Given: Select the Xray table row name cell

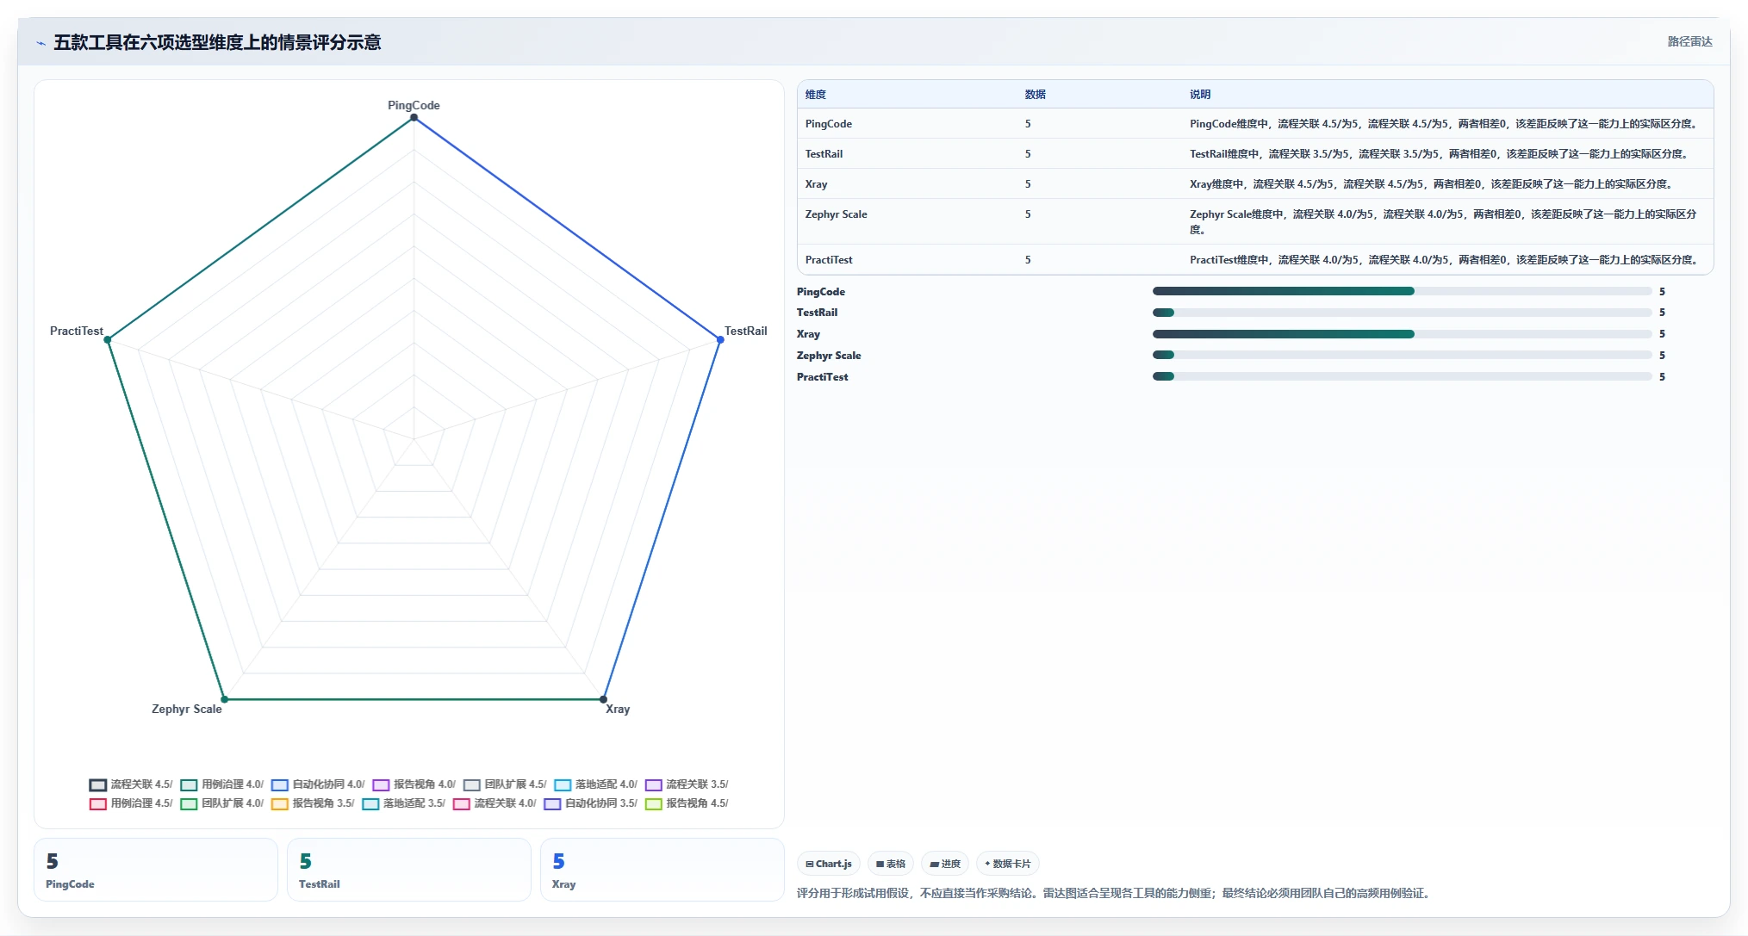Looking at the screenshot, I should coord(816,184).
